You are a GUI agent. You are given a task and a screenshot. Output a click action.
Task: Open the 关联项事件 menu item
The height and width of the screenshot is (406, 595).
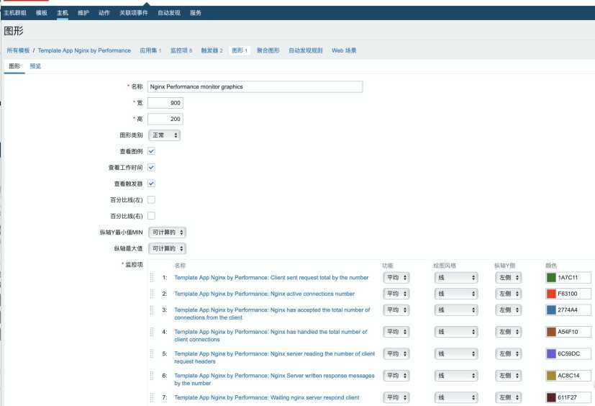point(134,13)
